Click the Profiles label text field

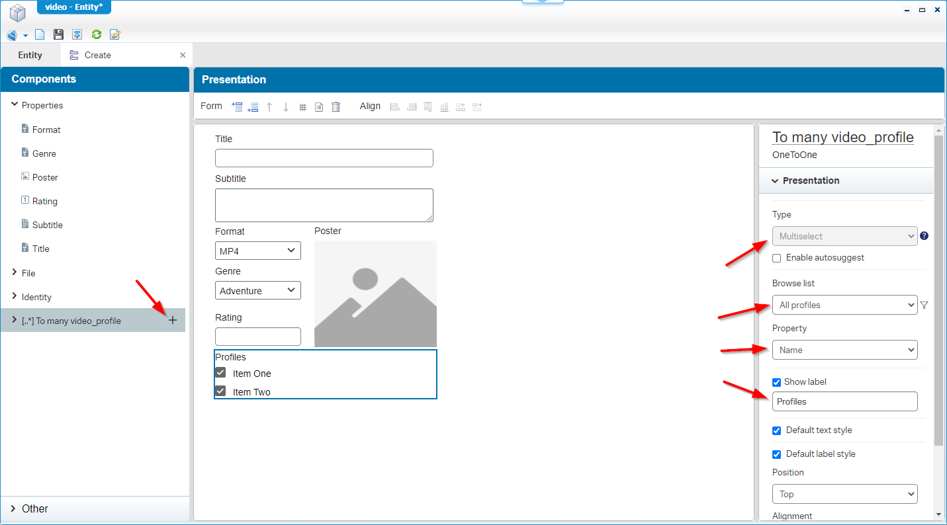[x=844, y=401]
